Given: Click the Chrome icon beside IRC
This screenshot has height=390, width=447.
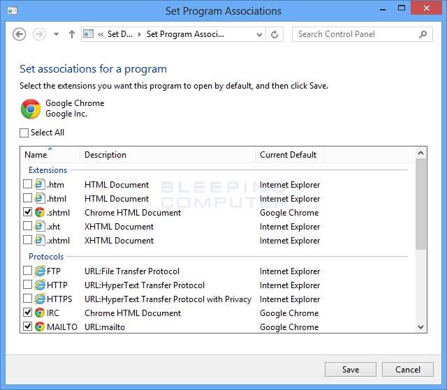Looking at the screenshot, I should coord(40,313).
